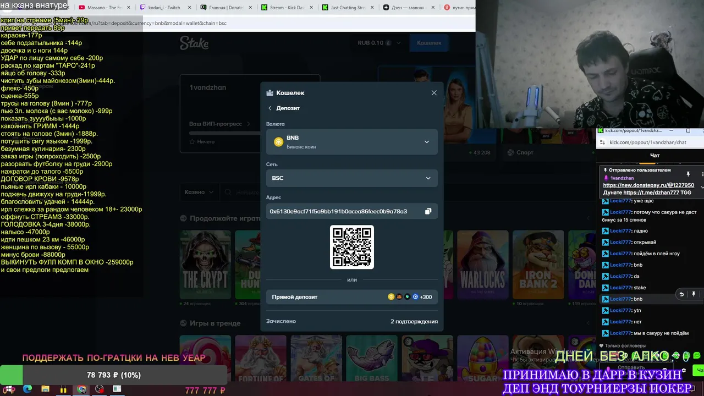Open the Iron Bank 2 game thumbnail
Viewport: 704px width, 396px height.
click(538, 265)
